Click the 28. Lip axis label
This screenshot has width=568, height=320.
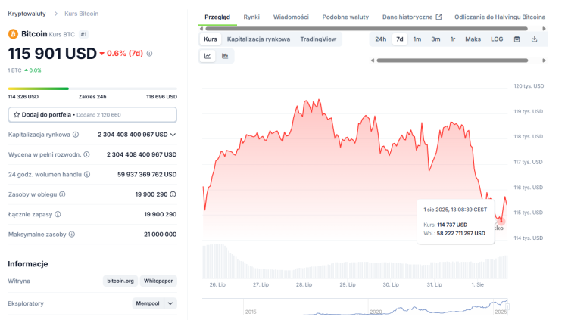(x=304, y=285)
